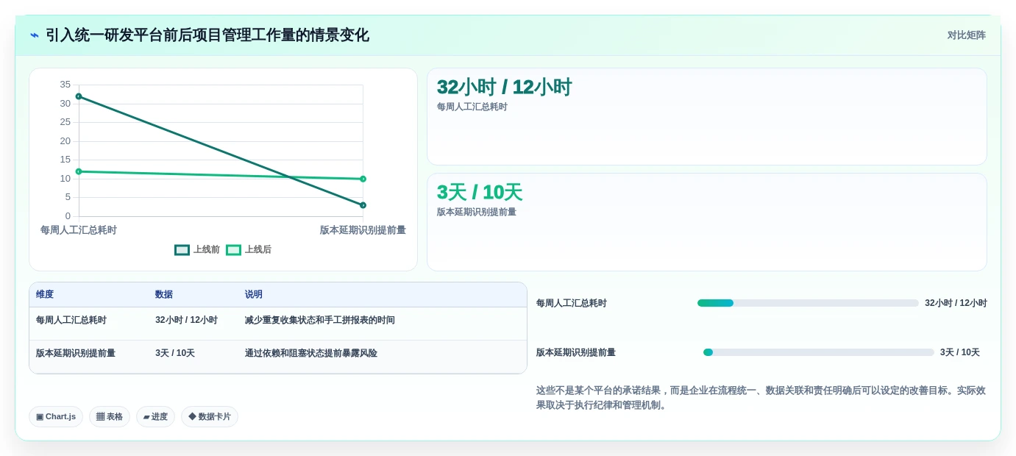The width and height of the screenshot is (1016, 456).
Task: Click y-axis tick label 35
Action: (x=65, y=85)
